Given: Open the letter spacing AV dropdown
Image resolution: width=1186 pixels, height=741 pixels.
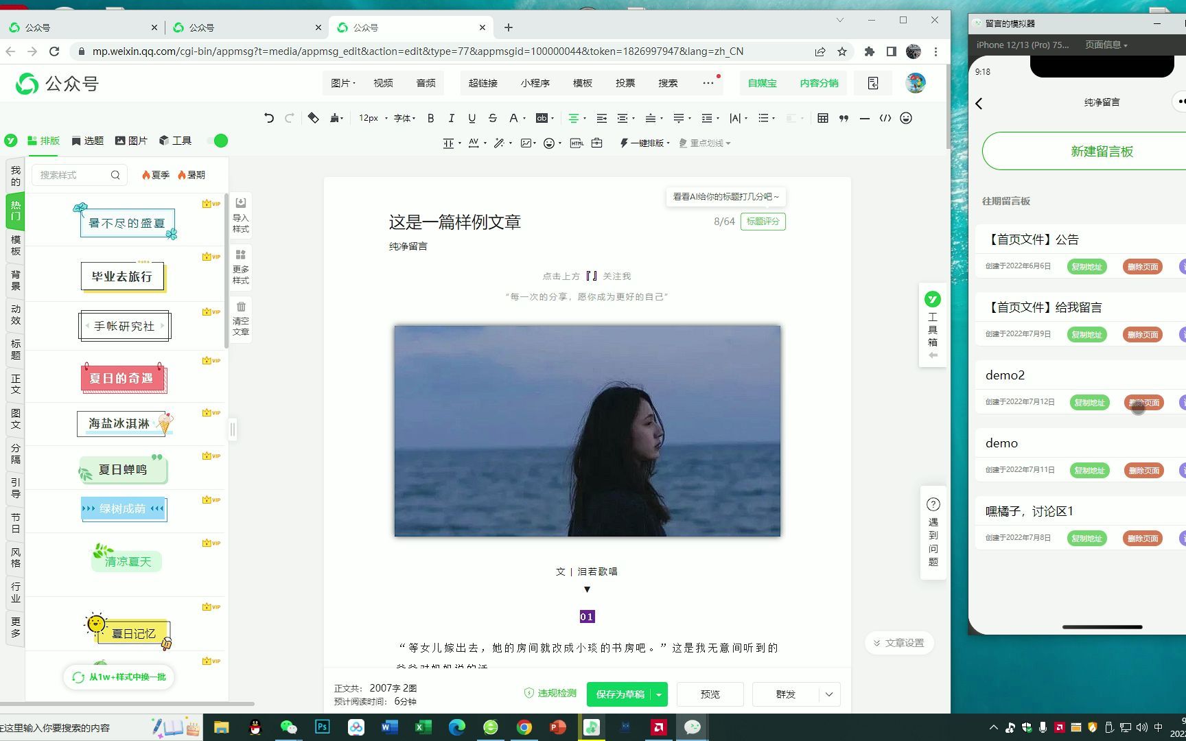Looking at the screenshot, I should [477, 143].
